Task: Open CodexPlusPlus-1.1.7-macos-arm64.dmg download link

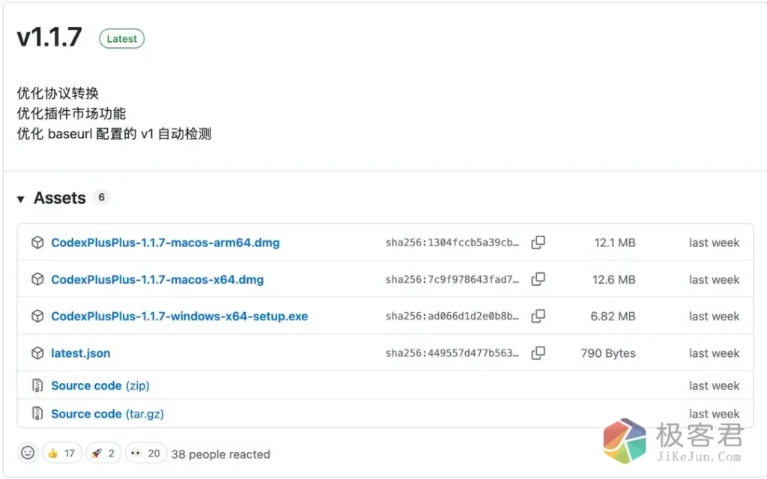Action: point(166,242)
